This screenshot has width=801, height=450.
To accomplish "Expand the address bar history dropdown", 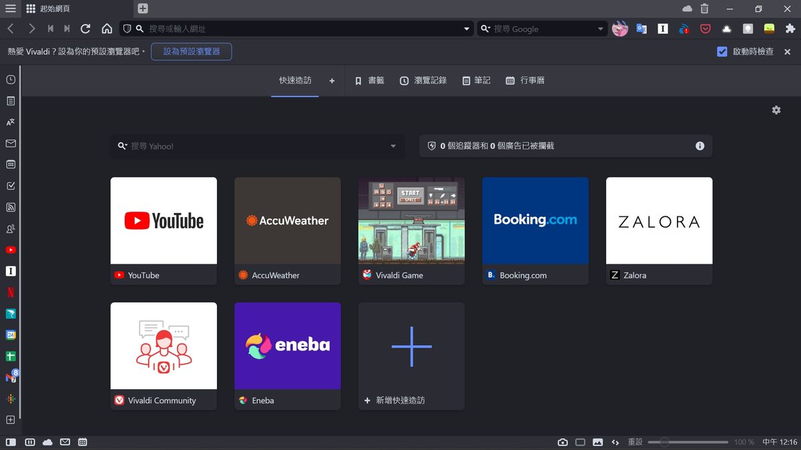I will [x=467, y=29].
